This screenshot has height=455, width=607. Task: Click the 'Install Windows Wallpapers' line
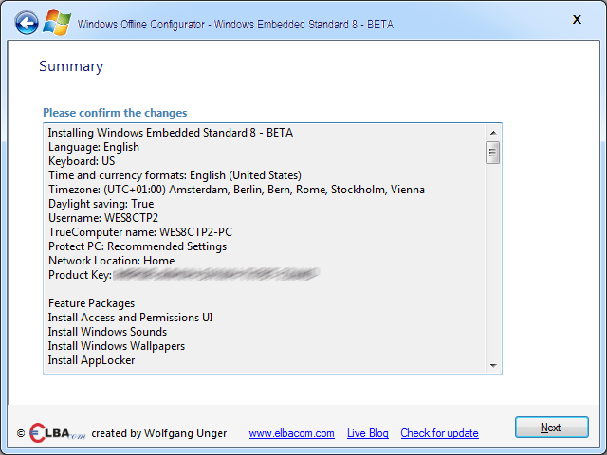click(117, 346)
